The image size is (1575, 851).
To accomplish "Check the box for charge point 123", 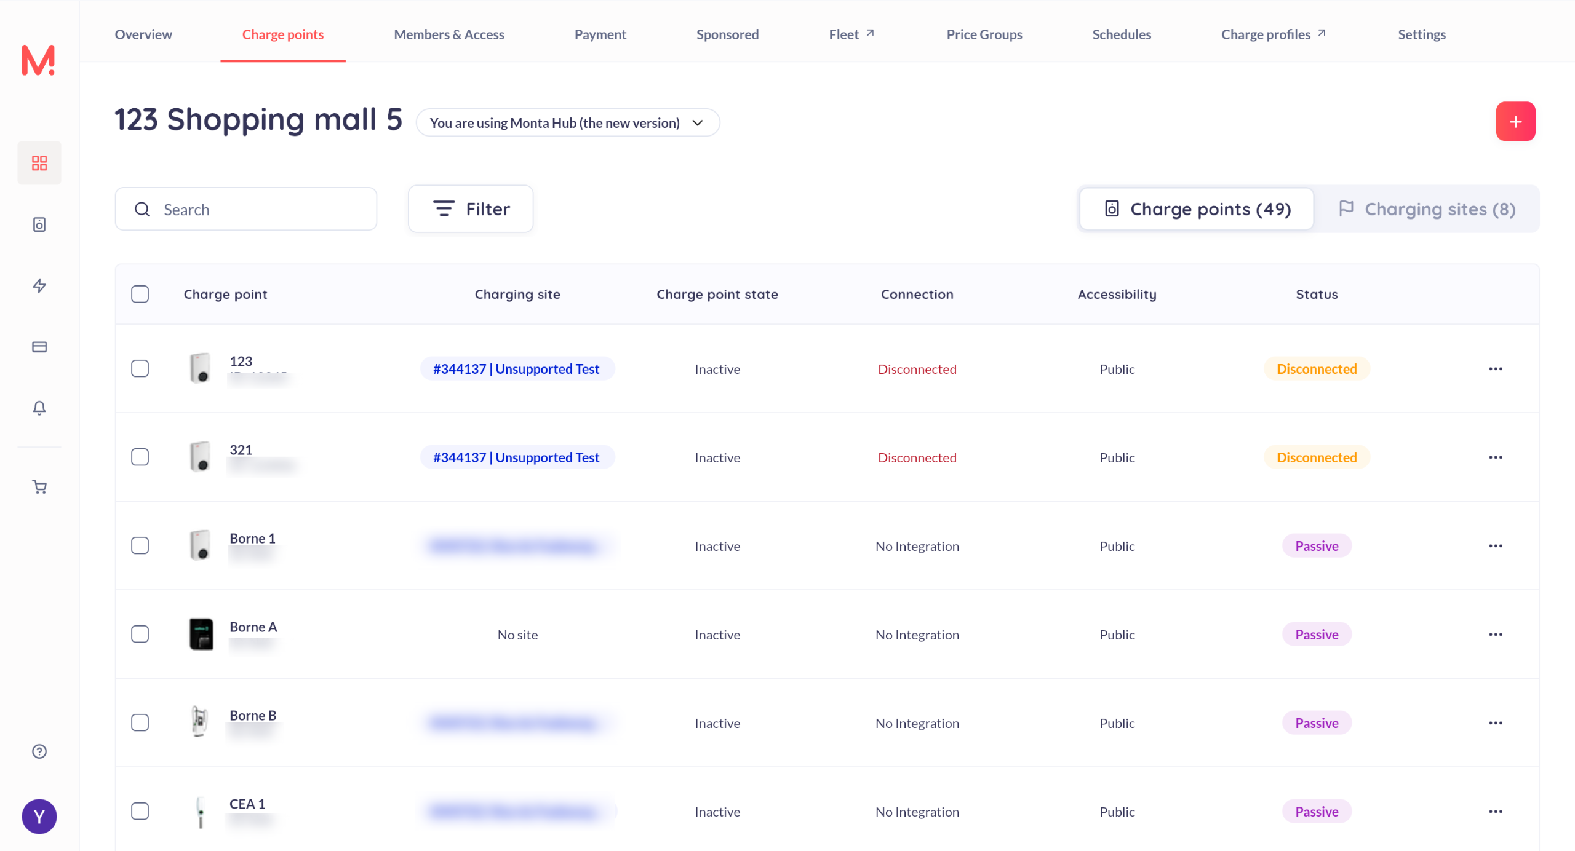I will (x=140, y=369).
